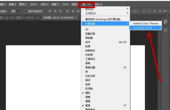Click 3D slide object icon
This screenshot has width=170, height=110.
160,11
